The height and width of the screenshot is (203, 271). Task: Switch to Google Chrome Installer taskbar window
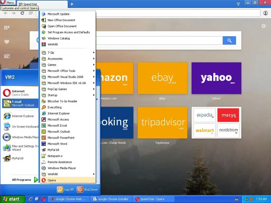click(111, 199)
